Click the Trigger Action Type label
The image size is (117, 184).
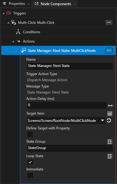point(42,74)
